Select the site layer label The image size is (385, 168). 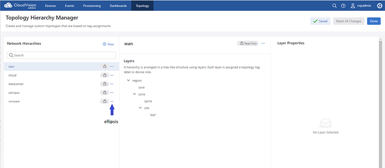click(147, 108)
